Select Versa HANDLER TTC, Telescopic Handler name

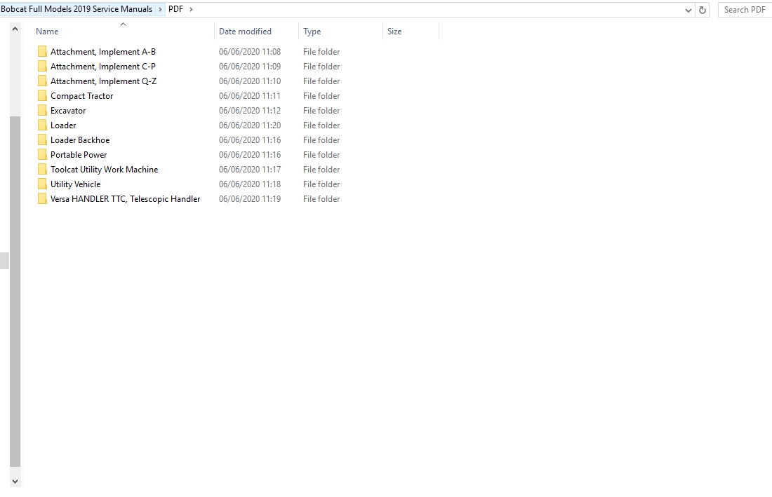tap(125, 199)
